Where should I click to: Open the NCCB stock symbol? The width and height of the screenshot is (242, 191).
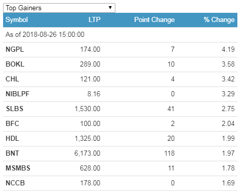15,183
